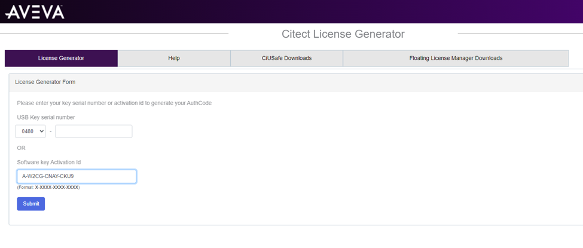This screenshot has width=583, height=248.
Task: Focus the USB Key serial number field
Action: pyautogui.click(x=94, y=131)
